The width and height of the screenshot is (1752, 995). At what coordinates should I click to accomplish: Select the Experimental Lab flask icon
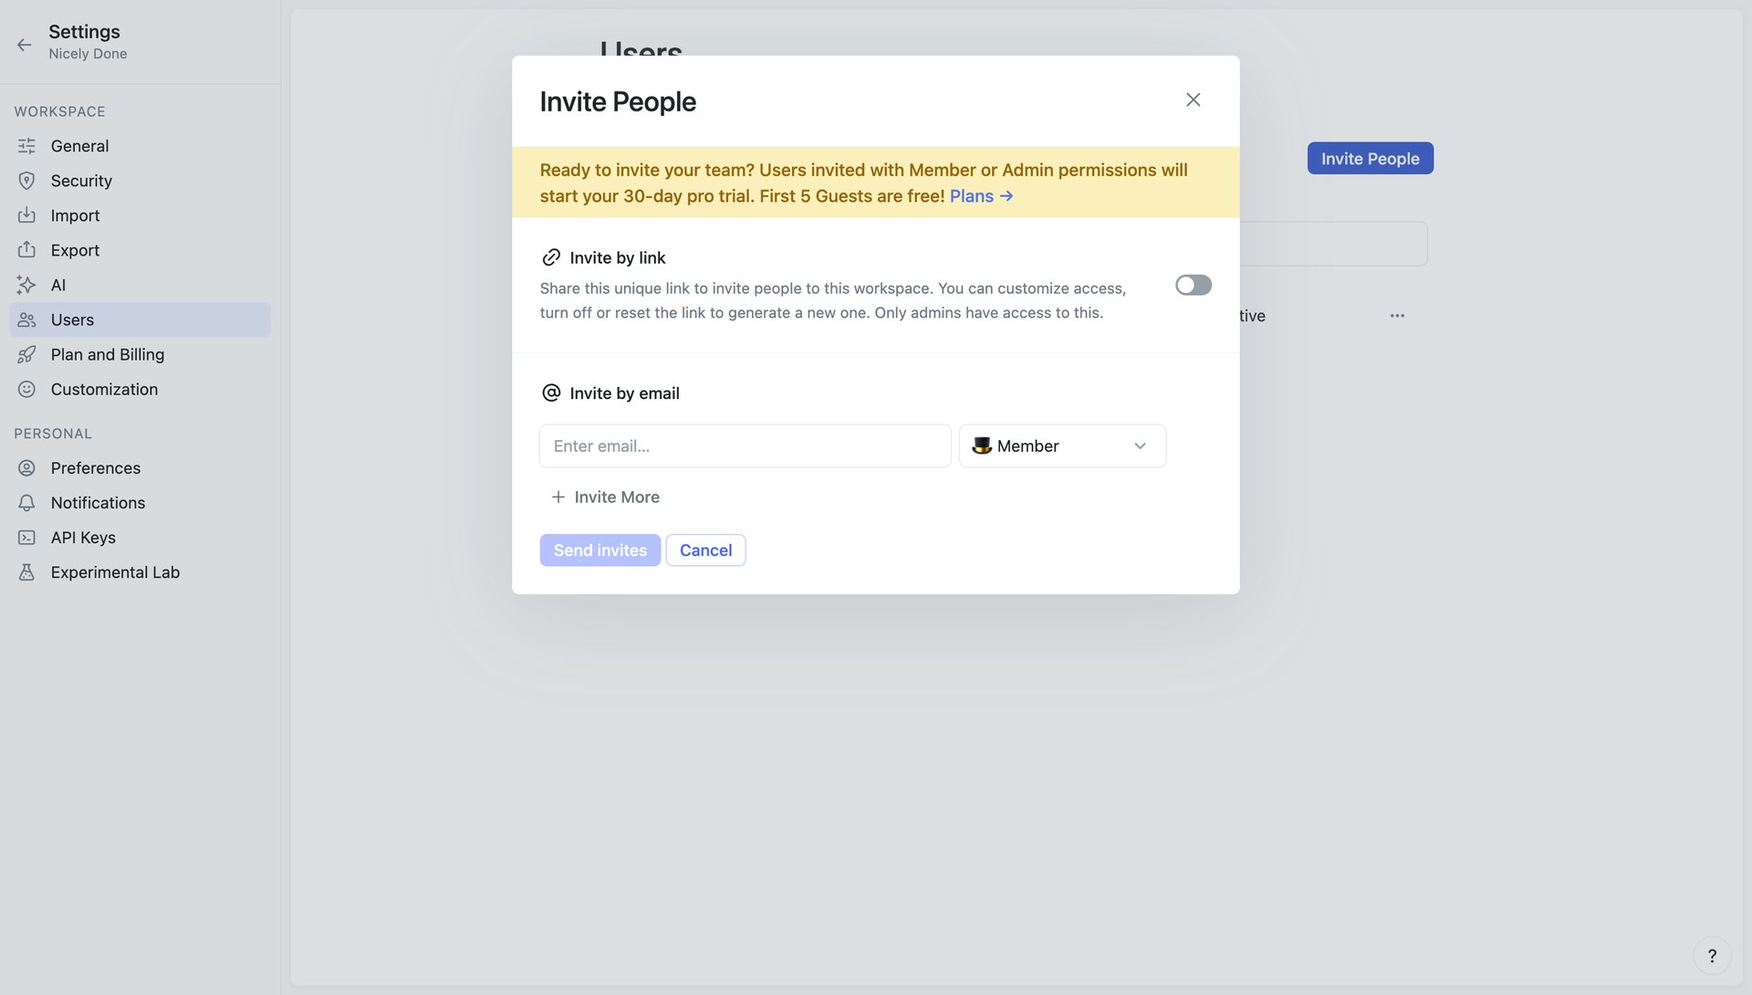26,571
